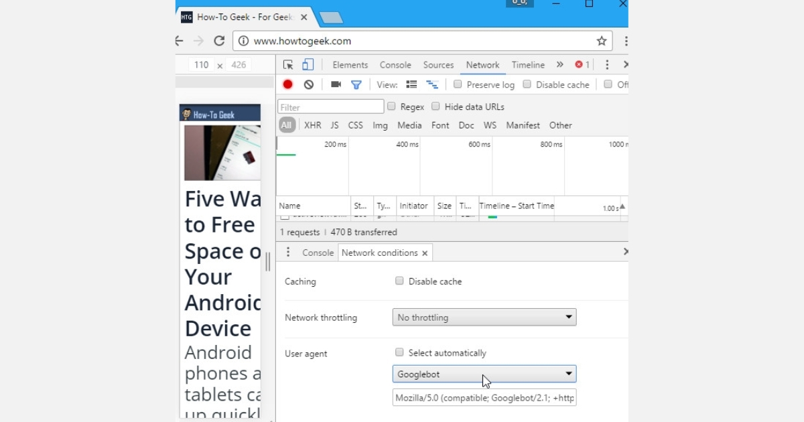Image resolution: width=804 pixels, height=422 pixels.
Task: Click the timeline waterfall bar
Action: click(x=491, y=218)
